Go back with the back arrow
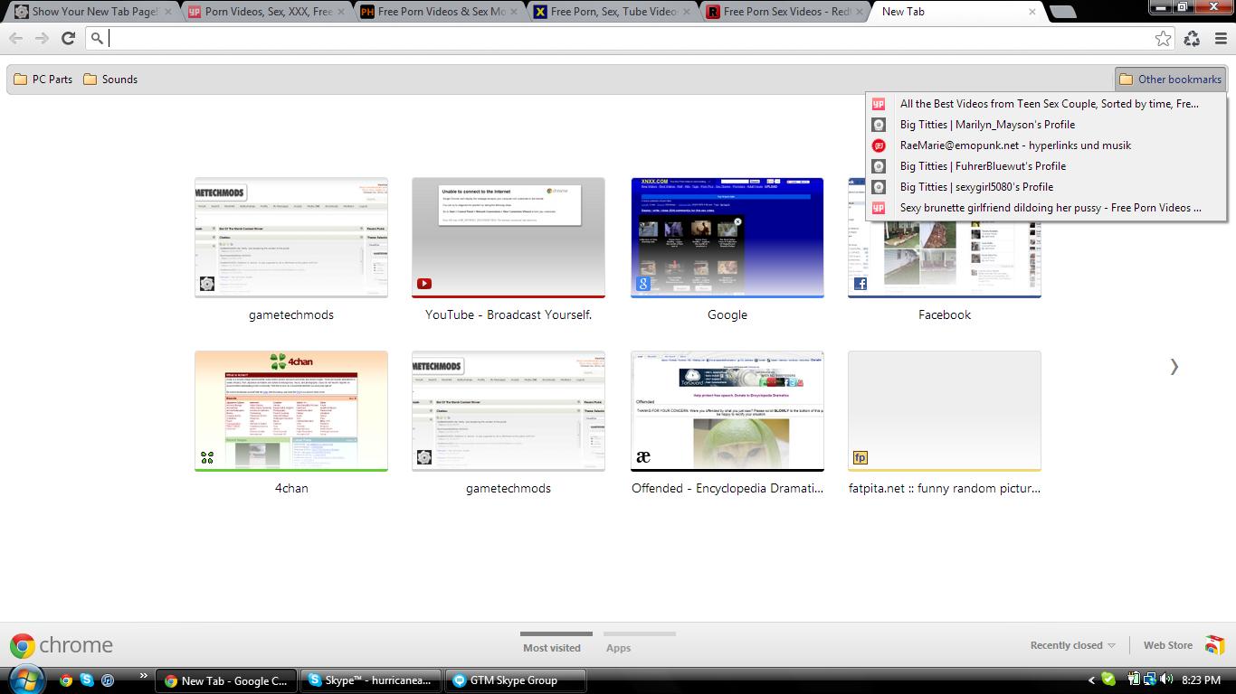 (x=15, y=38)
